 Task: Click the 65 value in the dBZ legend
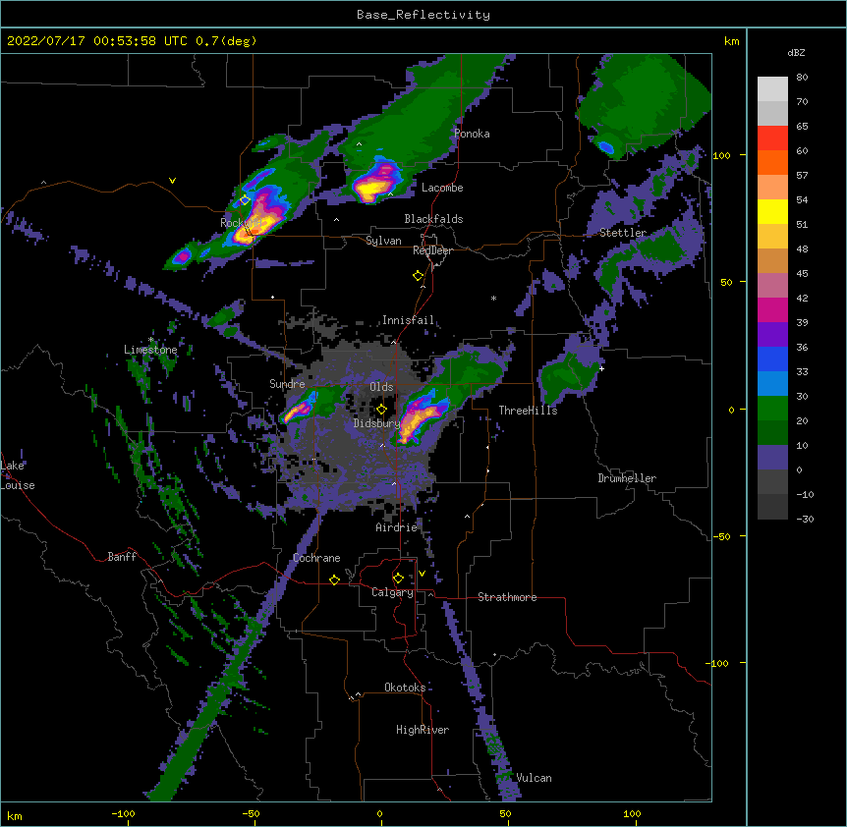[802, 127]
